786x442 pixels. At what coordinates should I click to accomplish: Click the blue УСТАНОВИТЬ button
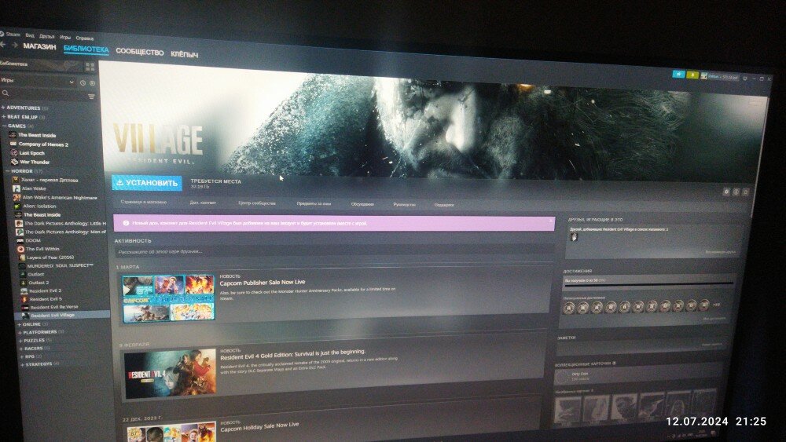tap(146, 183)
